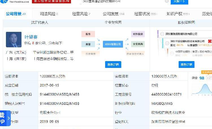Screen dimensions: 212x129
Task: Click the red icon beside 深圳平安金融科技咨询有限公司
Action: click(x=210, y=41)
